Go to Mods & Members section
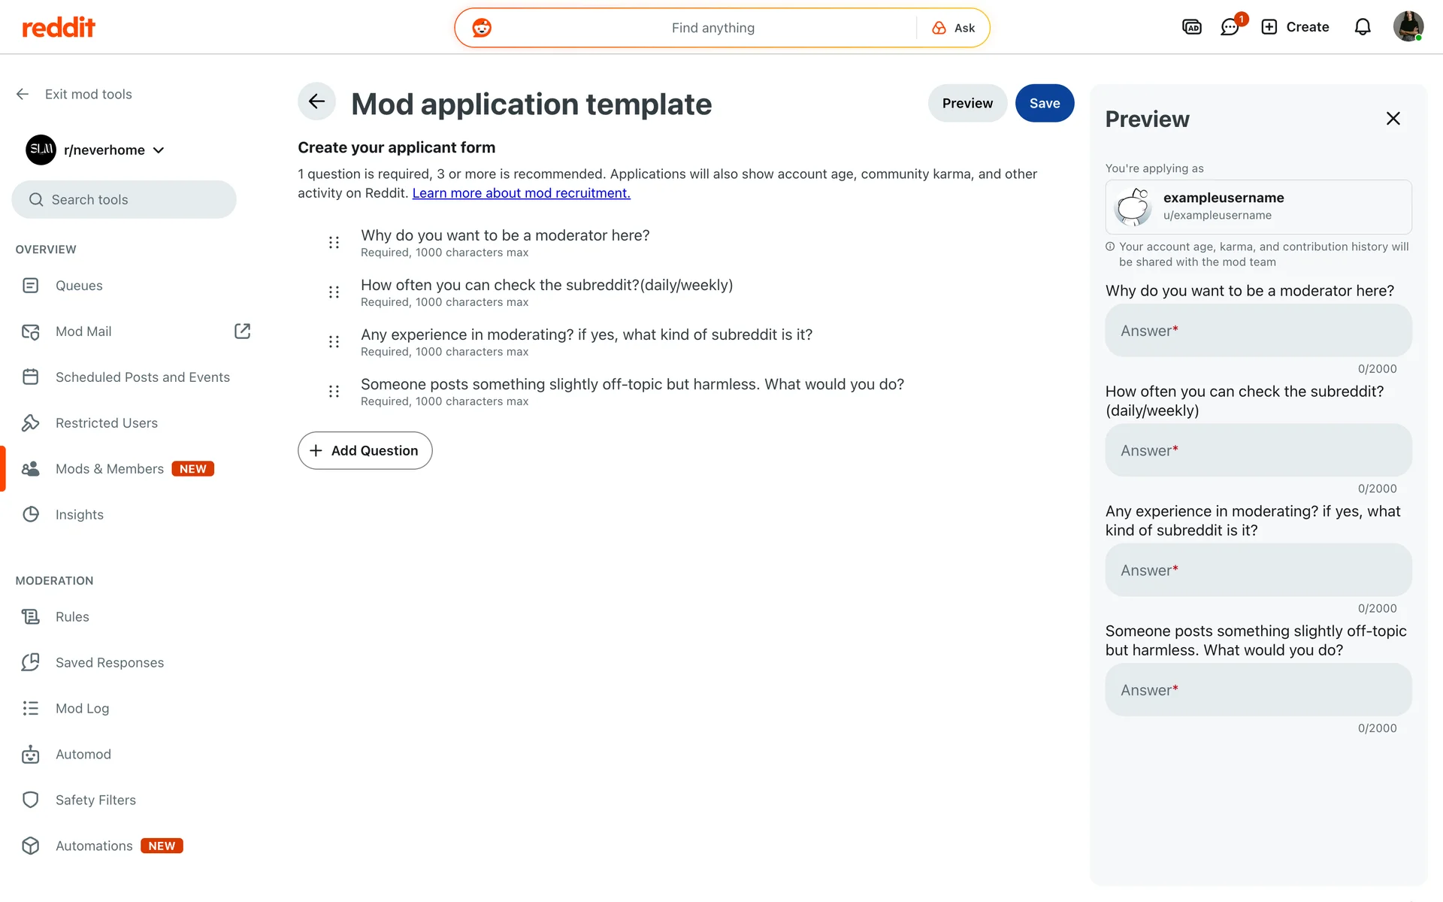This screenshot has width=1443, height=902. pos(110,469)
